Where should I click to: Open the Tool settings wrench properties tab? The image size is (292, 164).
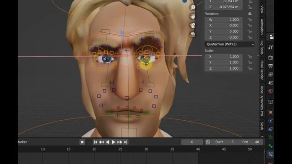point(271,47)
